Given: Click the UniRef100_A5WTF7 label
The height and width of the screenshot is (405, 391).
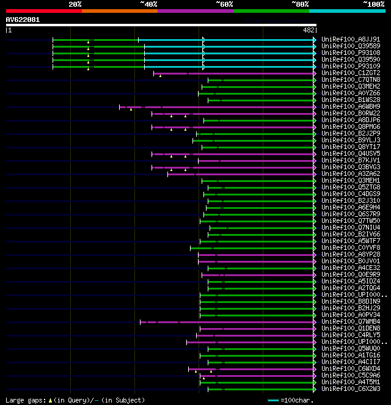Looking at the screenshot, I should click(351, 241).
